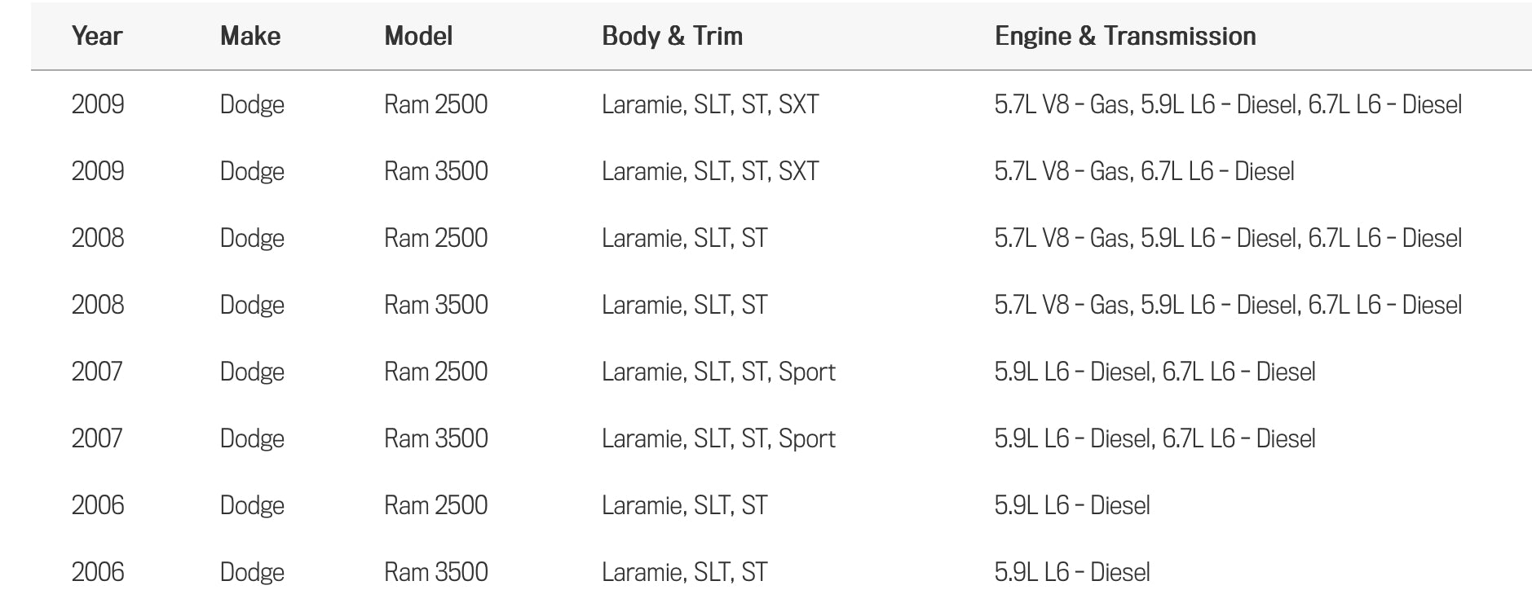Click the 2008 Ram 3500 model cell
The width and height of the screenshot is (1532, 603).
[x=435, y=305]
